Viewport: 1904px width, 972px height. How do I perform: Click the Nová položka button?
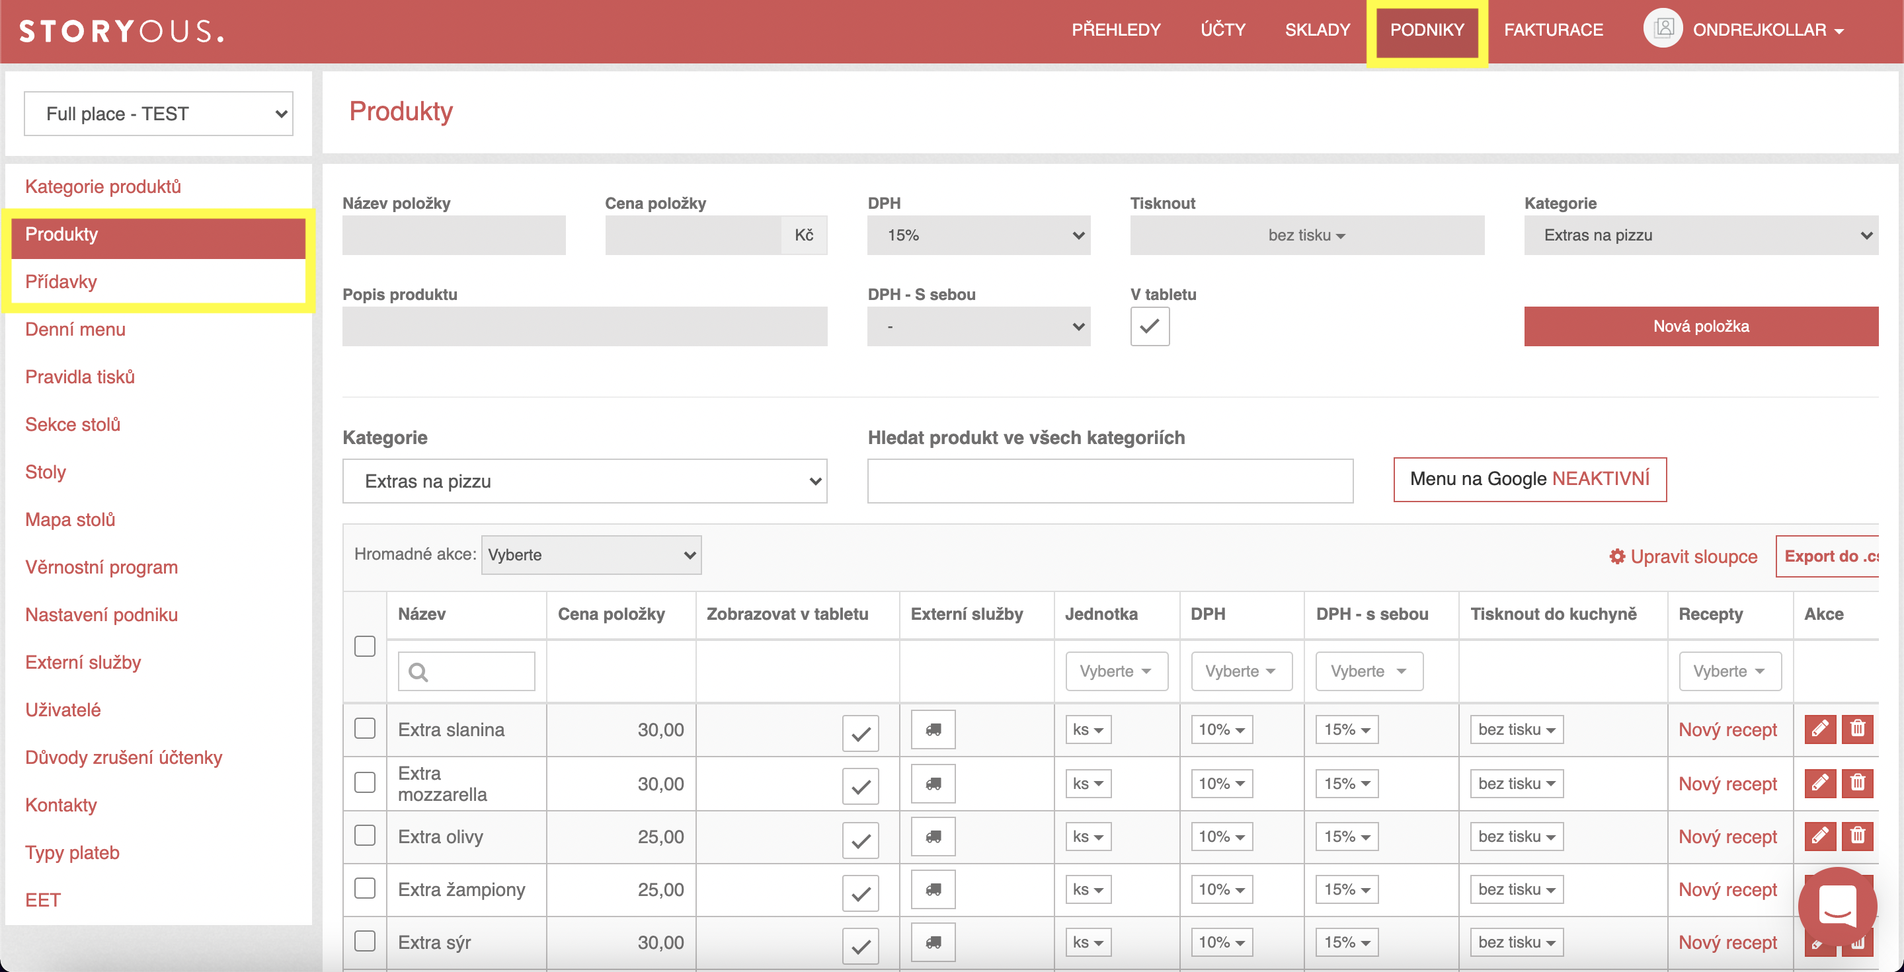pos(1701,326)
